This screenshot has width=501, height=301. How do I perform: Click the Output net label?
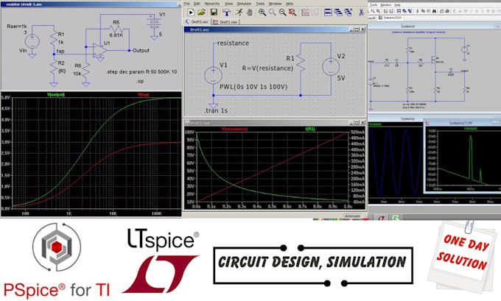[x=141, y=51]
